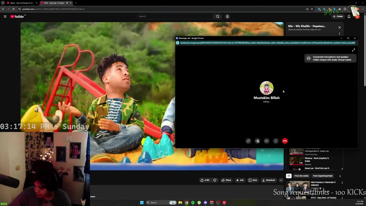Toggle camera video in Messenger call
This screenshot has width=366, height=206.
(266, 141)
